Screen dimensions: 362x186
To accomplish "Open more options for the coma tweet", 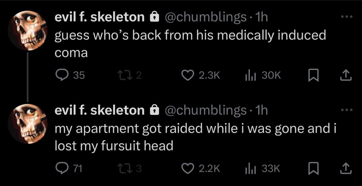I will pos(347,17).
